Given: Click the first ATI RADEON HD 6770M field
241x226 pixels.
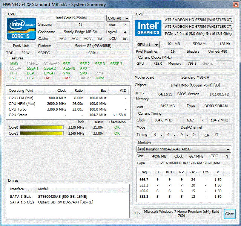Looking at the screenshot, I should [x=198, y=20].
